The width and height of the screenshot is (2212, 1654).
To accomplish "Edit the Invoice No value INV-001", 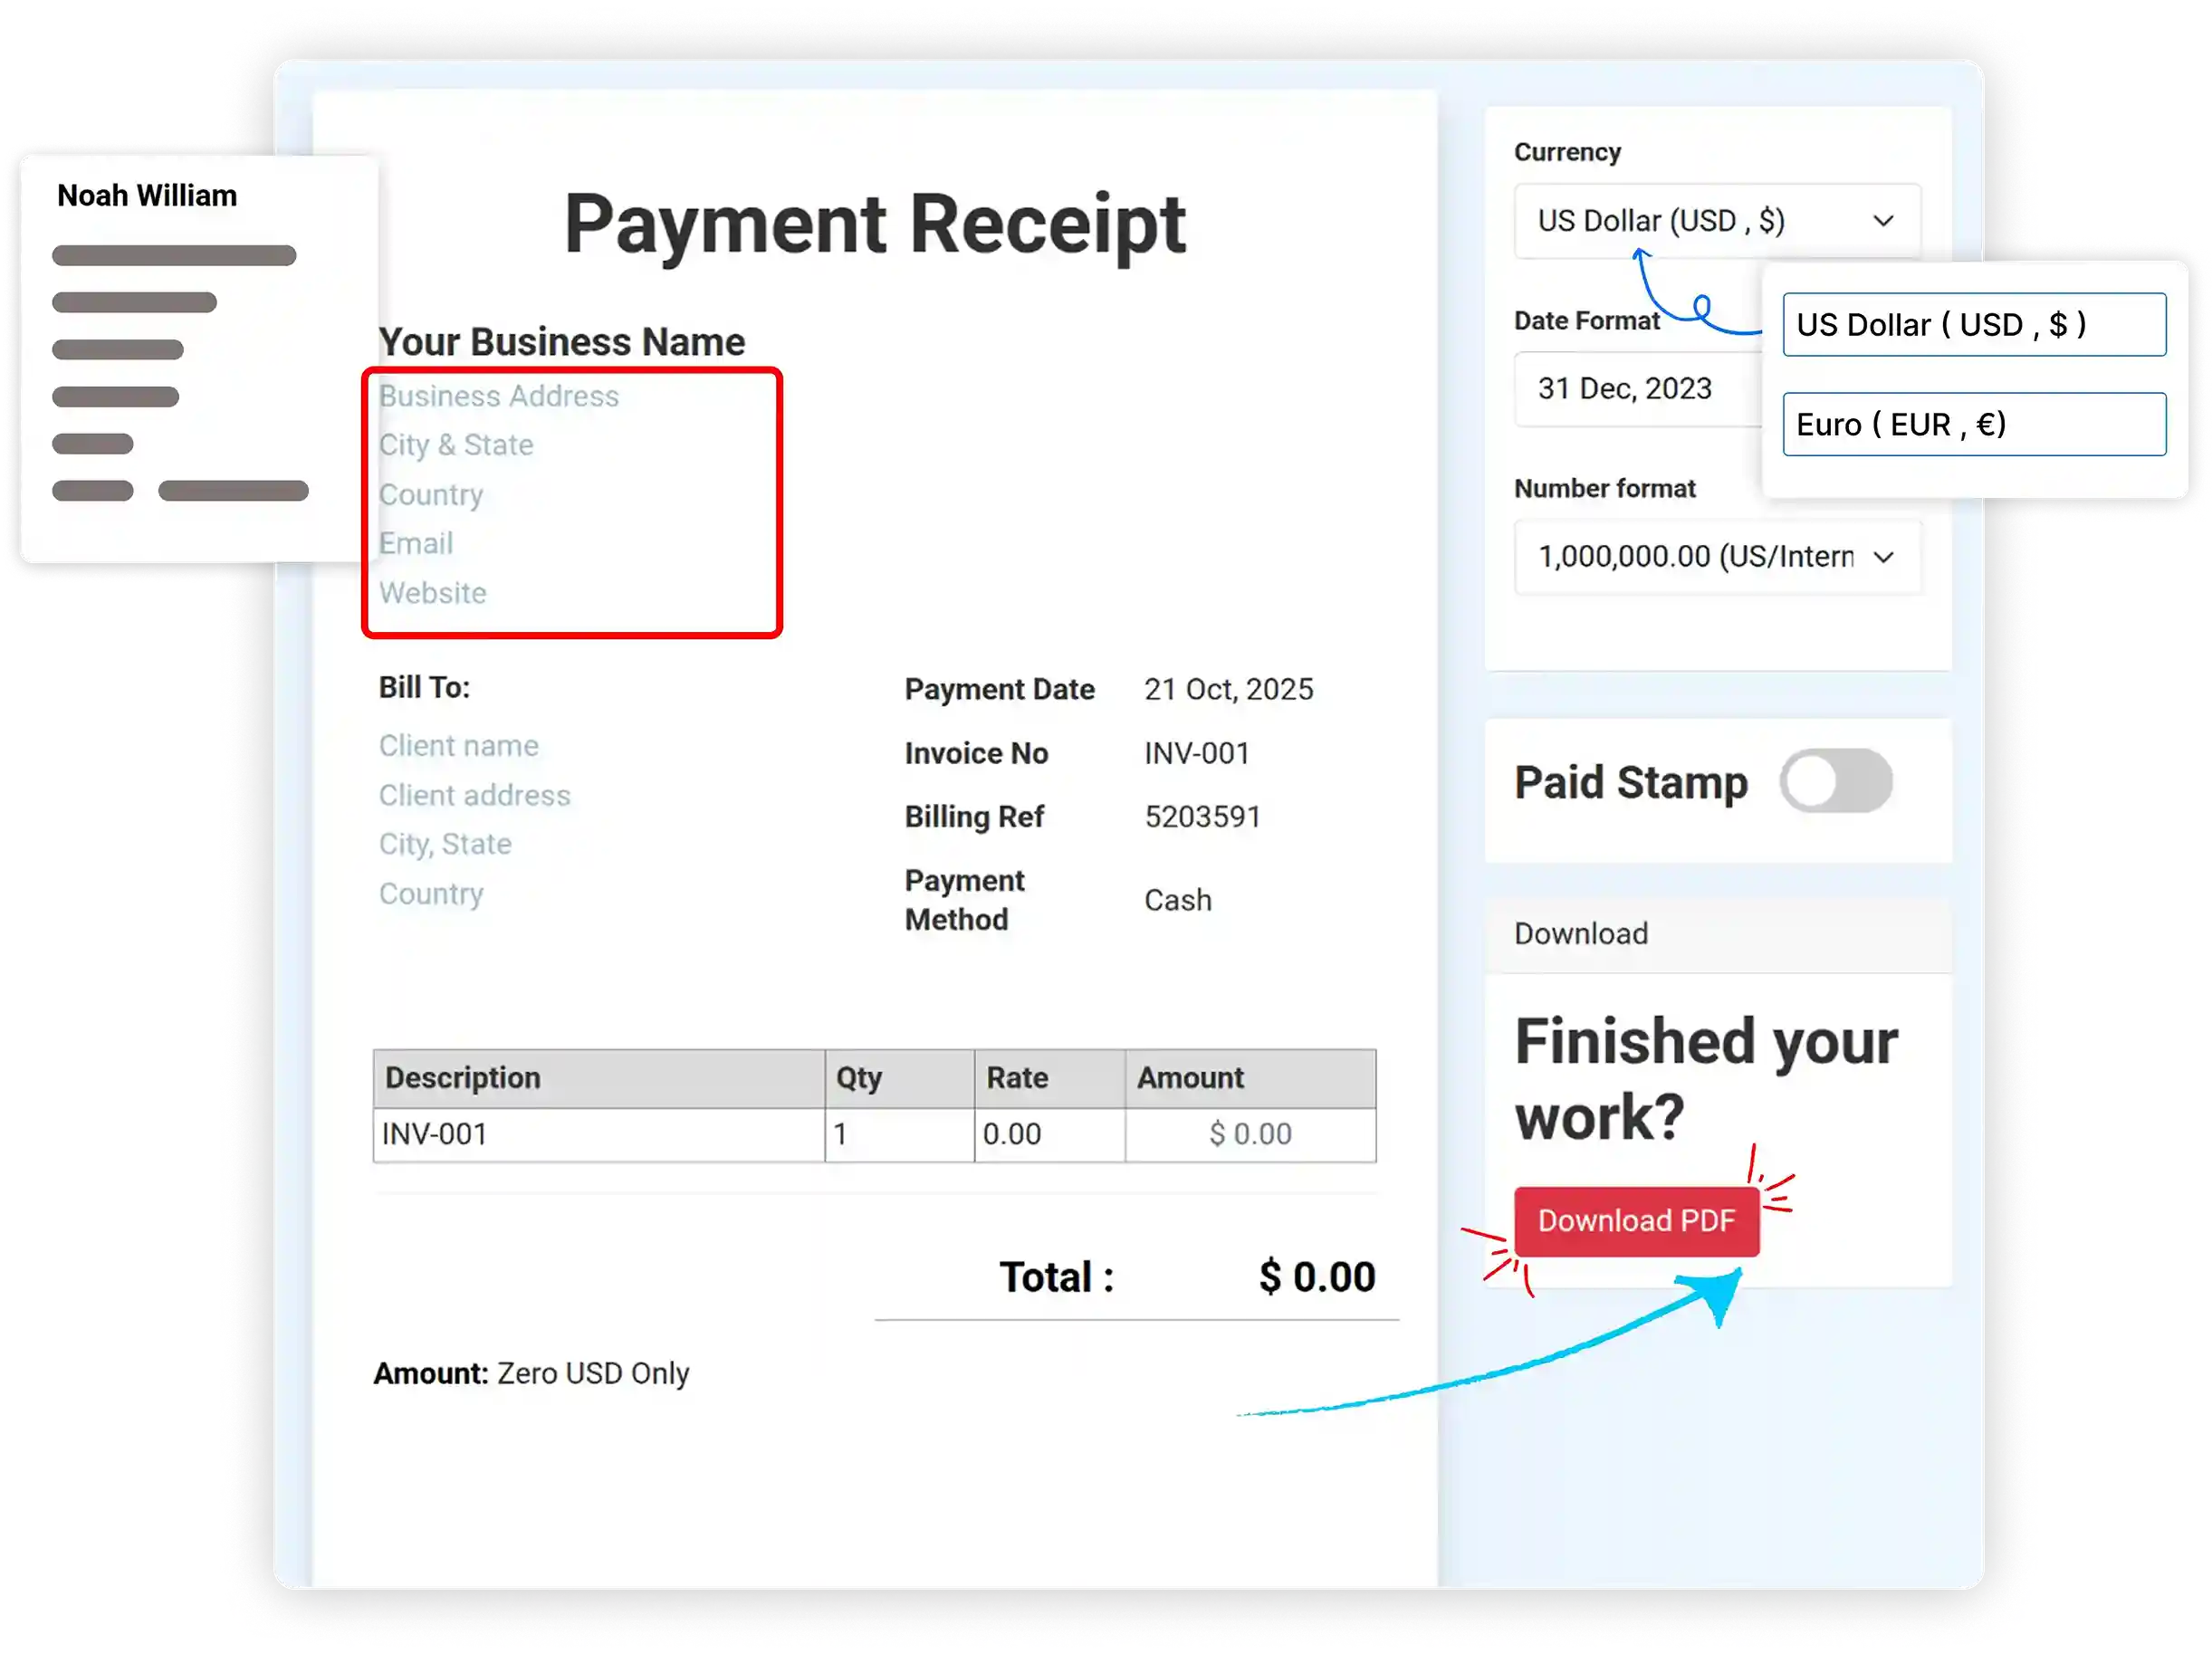I will [x=1196, y=753].
